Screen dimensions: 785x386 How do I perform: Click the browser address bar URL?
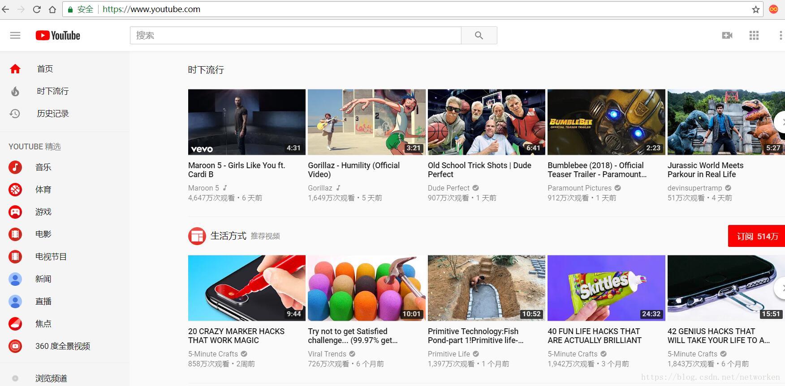coord(151,9)
